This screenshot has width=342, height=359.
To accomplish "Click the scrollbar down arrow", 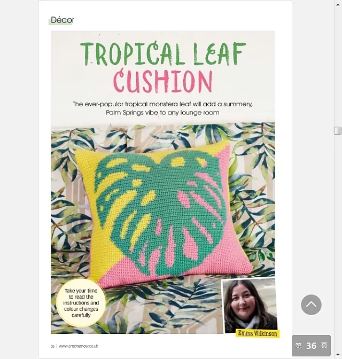I will pyautogui.click(x=338, y=354).
